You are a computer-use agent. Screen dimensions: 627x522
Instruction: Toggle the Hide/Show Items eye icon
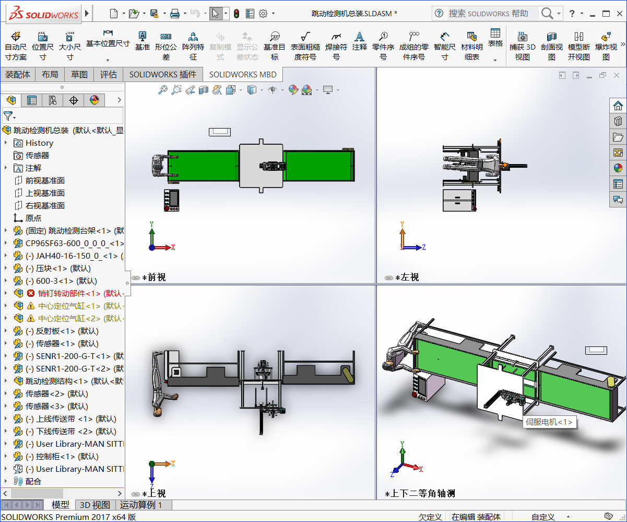271,90
